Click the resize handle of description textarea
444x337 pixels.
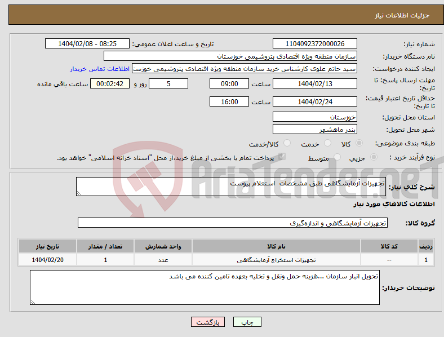point(79,193)
